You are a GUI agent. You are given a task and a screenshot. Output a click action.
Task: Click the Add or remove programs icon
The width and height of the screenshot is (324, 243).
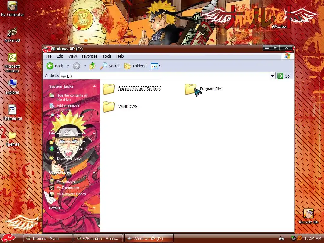[x=52, y=106]
